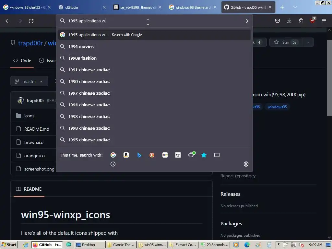This screenshot has height=249, width=332.
Task: Open search settings gear icon
Action: click(x=246, y=164)
